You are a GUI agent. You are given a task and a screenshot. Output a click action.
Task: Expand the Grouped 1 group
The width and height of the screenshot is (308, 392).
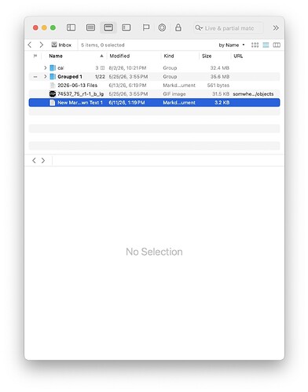tap(46, 77)
